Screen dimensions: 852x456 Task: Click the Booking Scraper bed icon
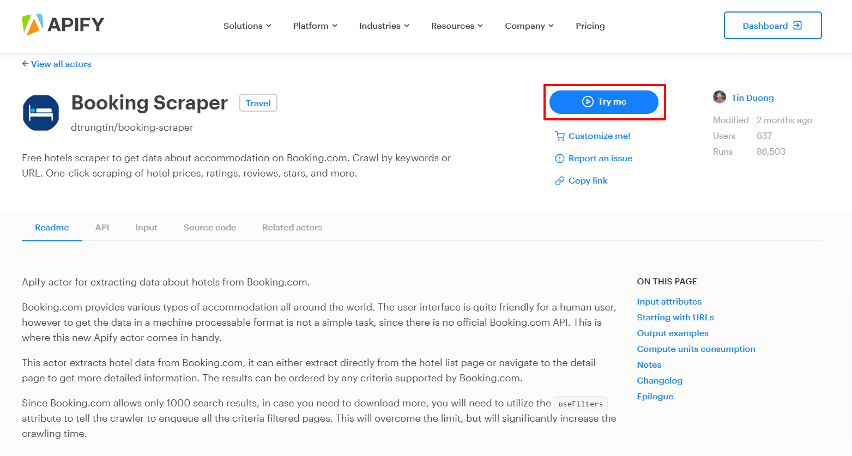tap(41, 113)
